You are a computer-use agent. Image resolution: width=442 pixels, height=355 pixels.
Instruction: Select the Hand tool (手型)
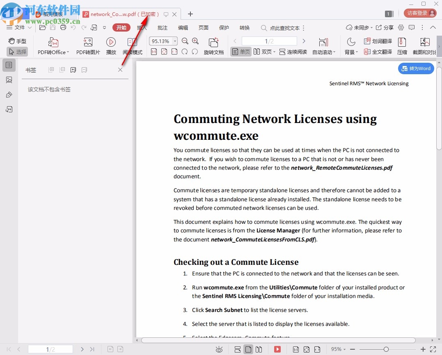17,41
